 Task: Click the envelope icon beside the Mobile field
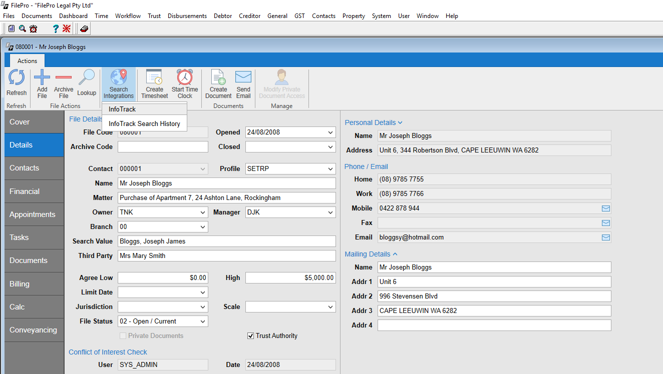click(x=606, y=208)
